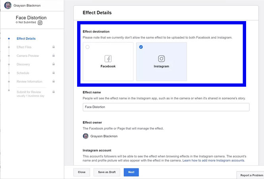Click the Effect destination label
Screen dimensions: 264x179
pos(96,31)
